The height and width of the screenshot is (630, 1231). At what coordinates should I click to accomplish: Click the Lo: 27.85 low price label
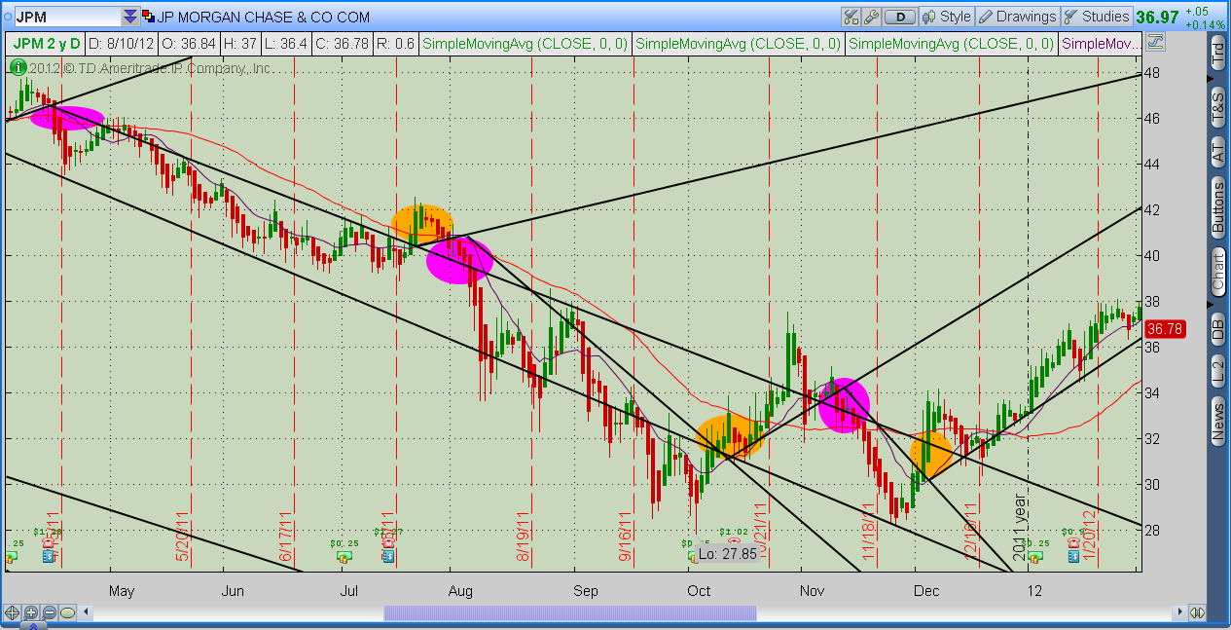click(727, 554)
